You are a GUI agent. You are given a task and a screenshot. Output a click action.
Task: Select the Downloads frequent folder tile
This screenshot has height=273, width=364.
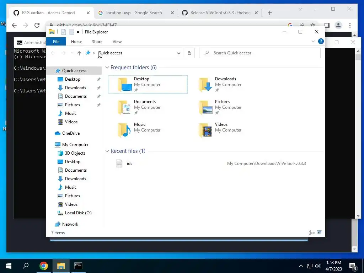(229, 85)
